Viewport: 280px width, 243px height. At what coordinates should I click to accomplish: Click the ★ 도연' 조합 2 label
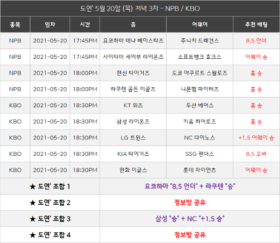click(50, 203)
